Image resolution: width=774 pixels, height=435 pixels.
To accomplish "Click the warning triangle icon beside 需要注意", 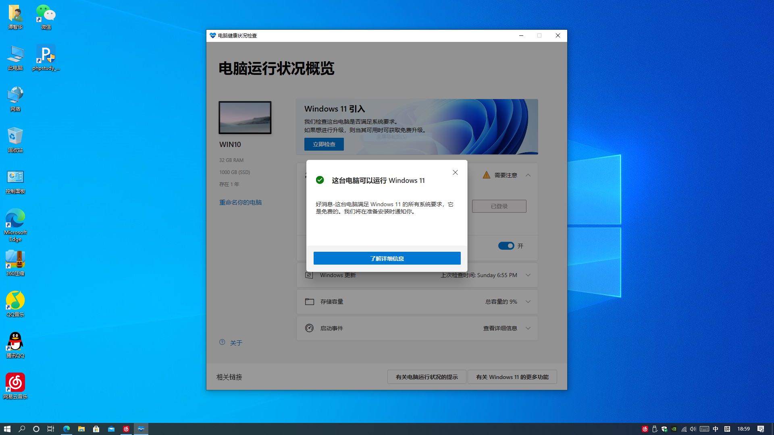I will [x=487, y=175].
